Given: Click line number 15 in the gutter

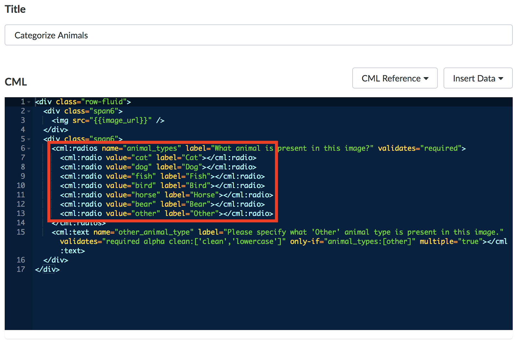Looking at the screenshot, I should point(21,232).
